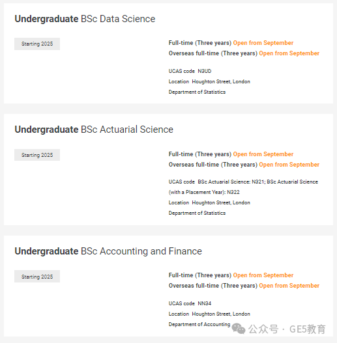Click Actuarial Science Full-time Open from September
Viewport: 337px width, 343px height.
tap(263, 154)
